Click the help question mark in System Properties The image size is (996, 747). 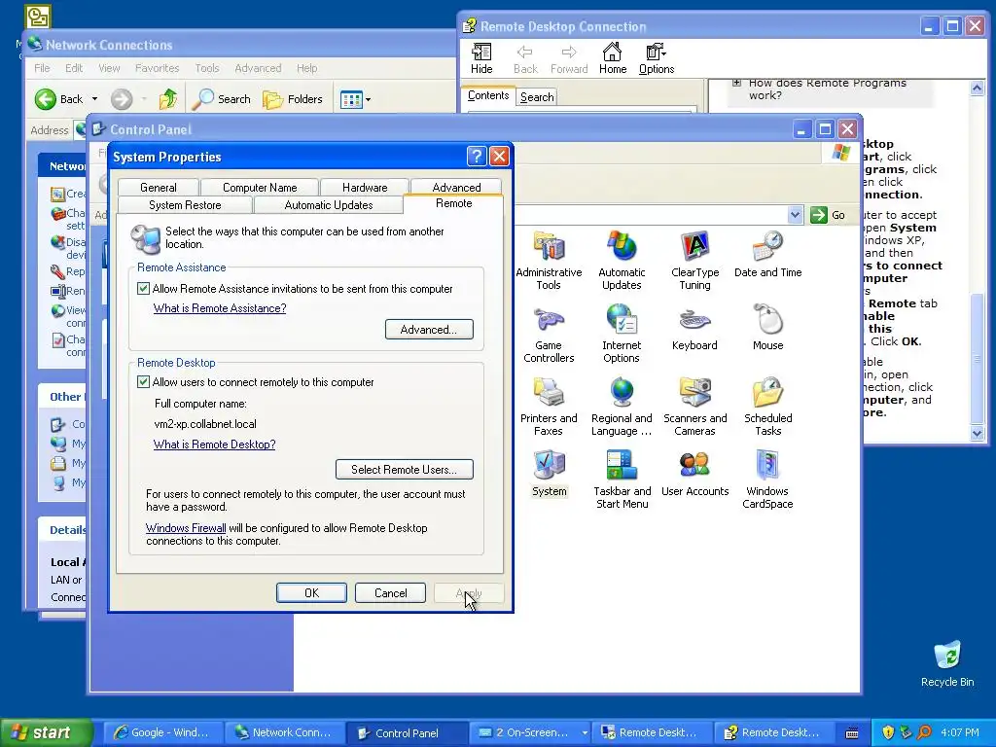pyautogui.click(x=477, y=157)
